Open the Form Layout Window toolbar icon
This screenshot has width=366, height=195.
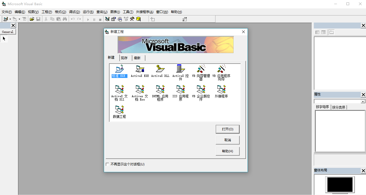pos(120,19)
